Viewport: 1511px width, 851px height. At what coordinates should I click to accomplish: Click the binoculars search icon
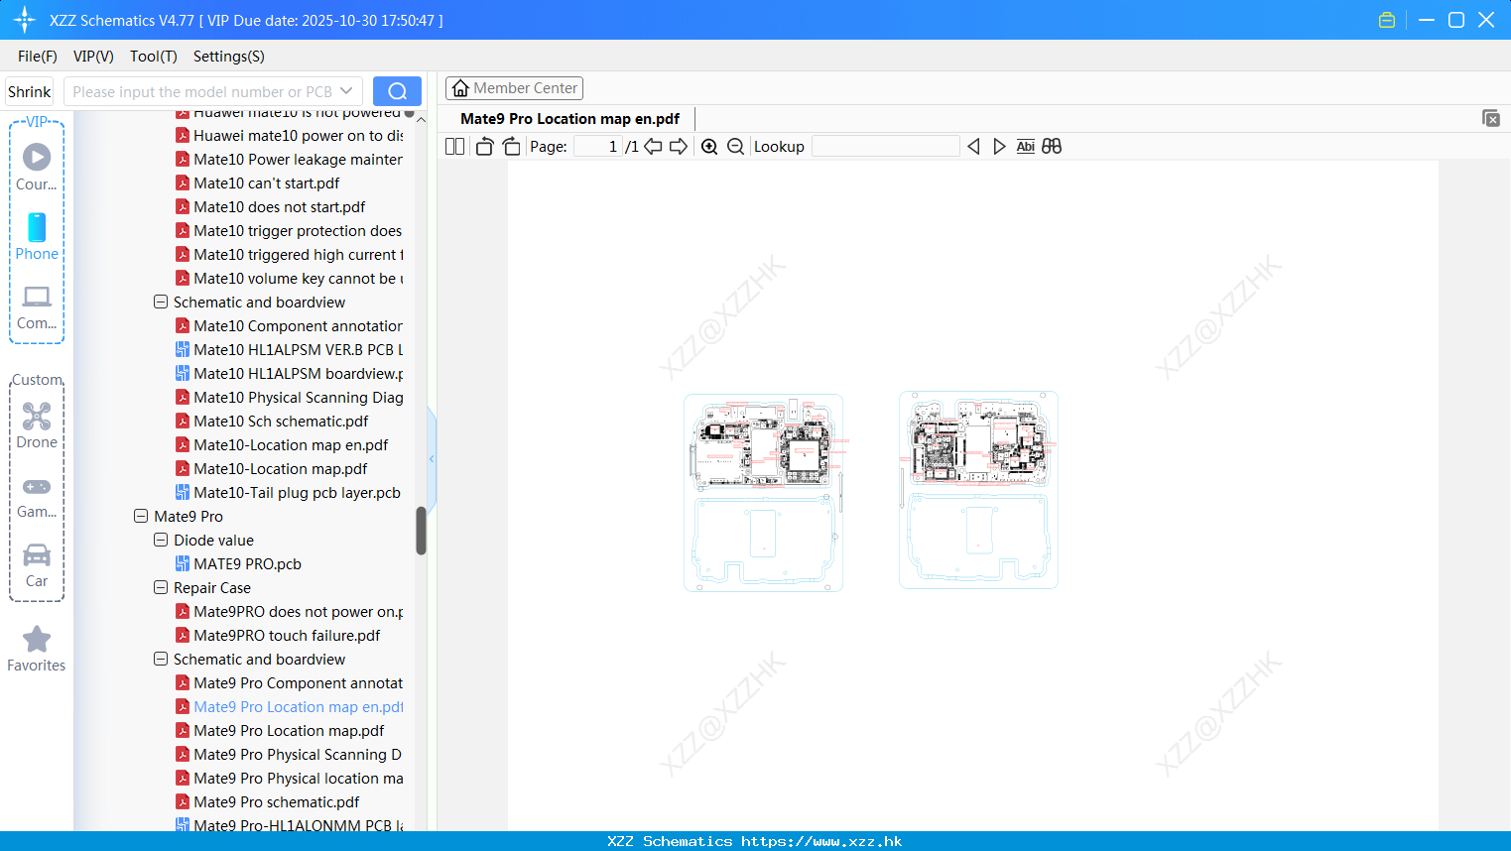click(1052, 147)
